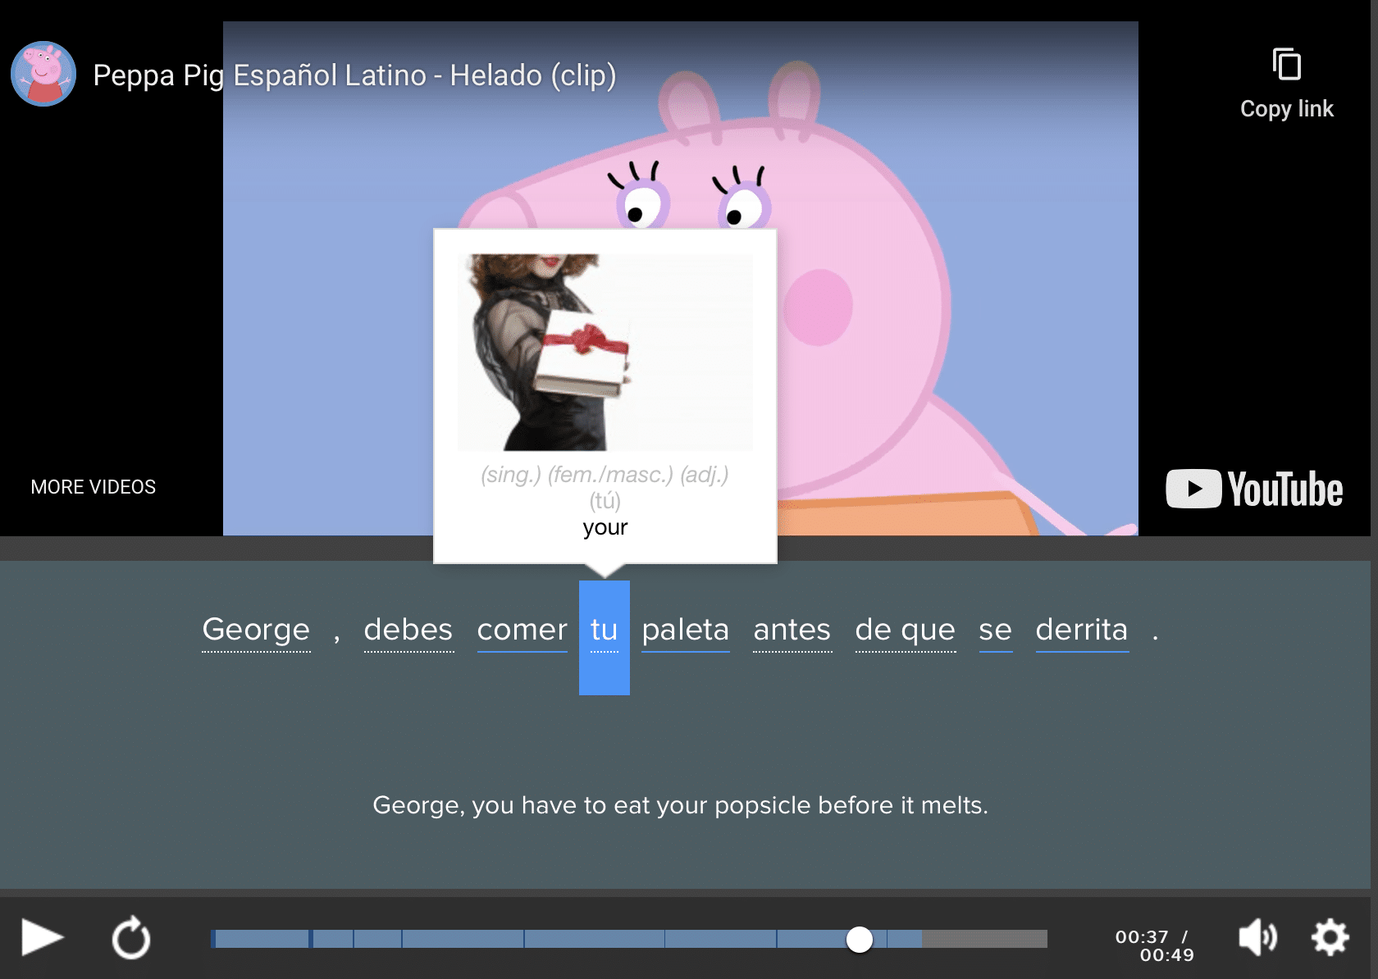Open MORE VIDEOS
Image resolution: width=1378 pixels, height=979 pixels.
click(93, 486)
